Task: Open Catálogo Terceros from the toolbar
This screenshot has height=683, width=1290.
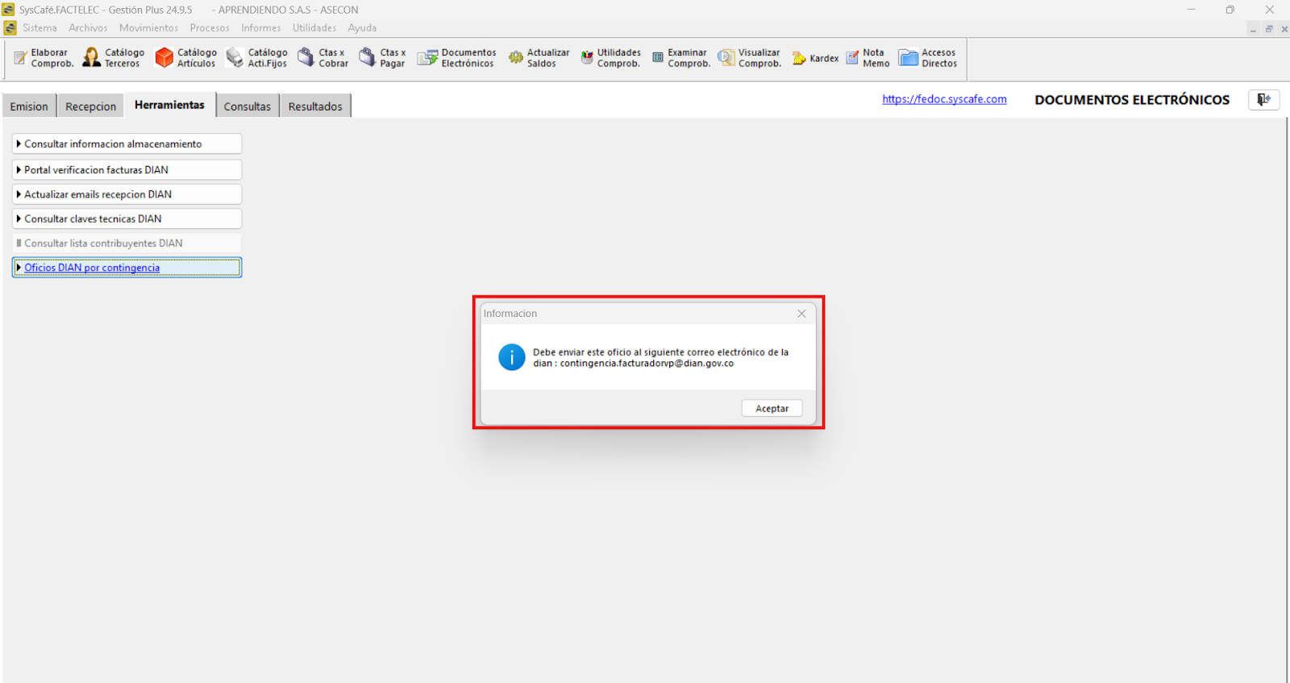Action: click(x=92, y=58)
